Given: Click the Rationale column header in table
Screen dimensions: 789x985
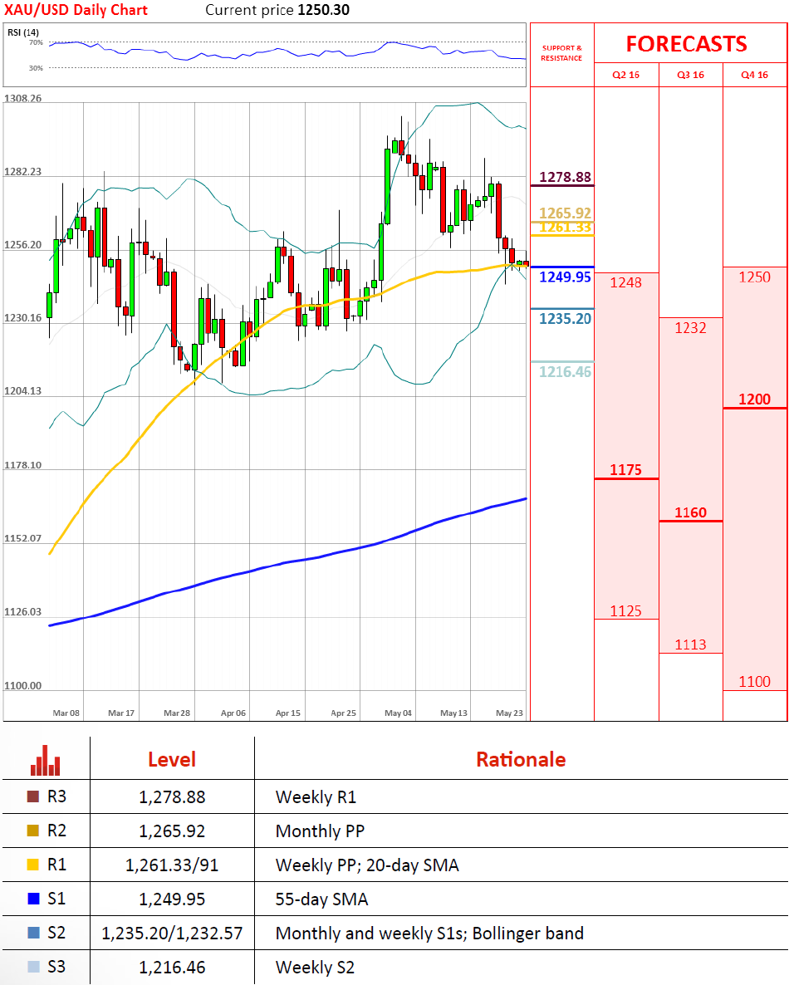Looking at the screenshot, I should point(521,759).
